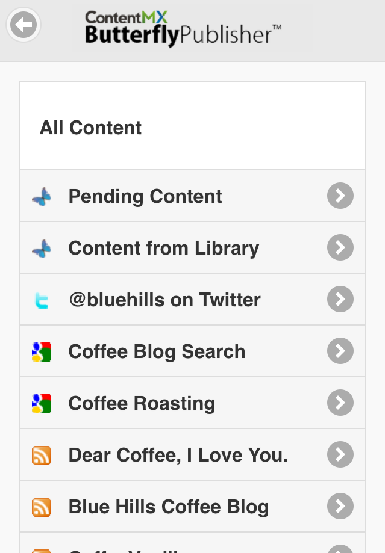Select @bluehills on Twitter feed
Viewport: 385px width, 553px height.
(164, 300)
